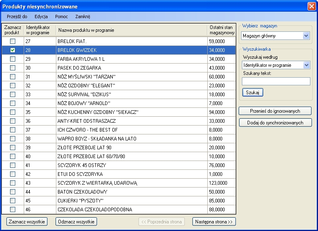Click the Odznacz wszystkie button

pyautogui.click(x=76, y=222)
